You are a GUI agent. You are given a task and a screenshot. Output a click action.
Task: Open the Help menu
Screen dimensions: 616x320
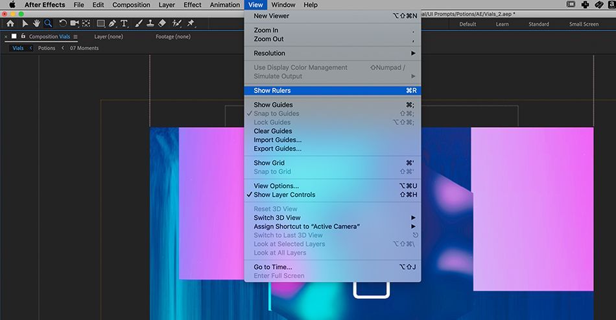[x=311, y=5]
